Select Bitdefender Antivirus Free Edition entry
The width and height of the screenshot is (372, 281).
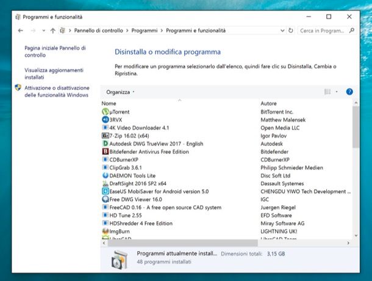click(149, 151)
